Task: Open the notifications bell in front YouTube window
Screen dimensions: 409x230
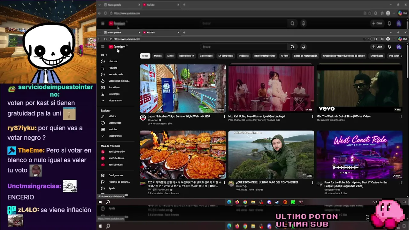Action: [x=389, y=47]
